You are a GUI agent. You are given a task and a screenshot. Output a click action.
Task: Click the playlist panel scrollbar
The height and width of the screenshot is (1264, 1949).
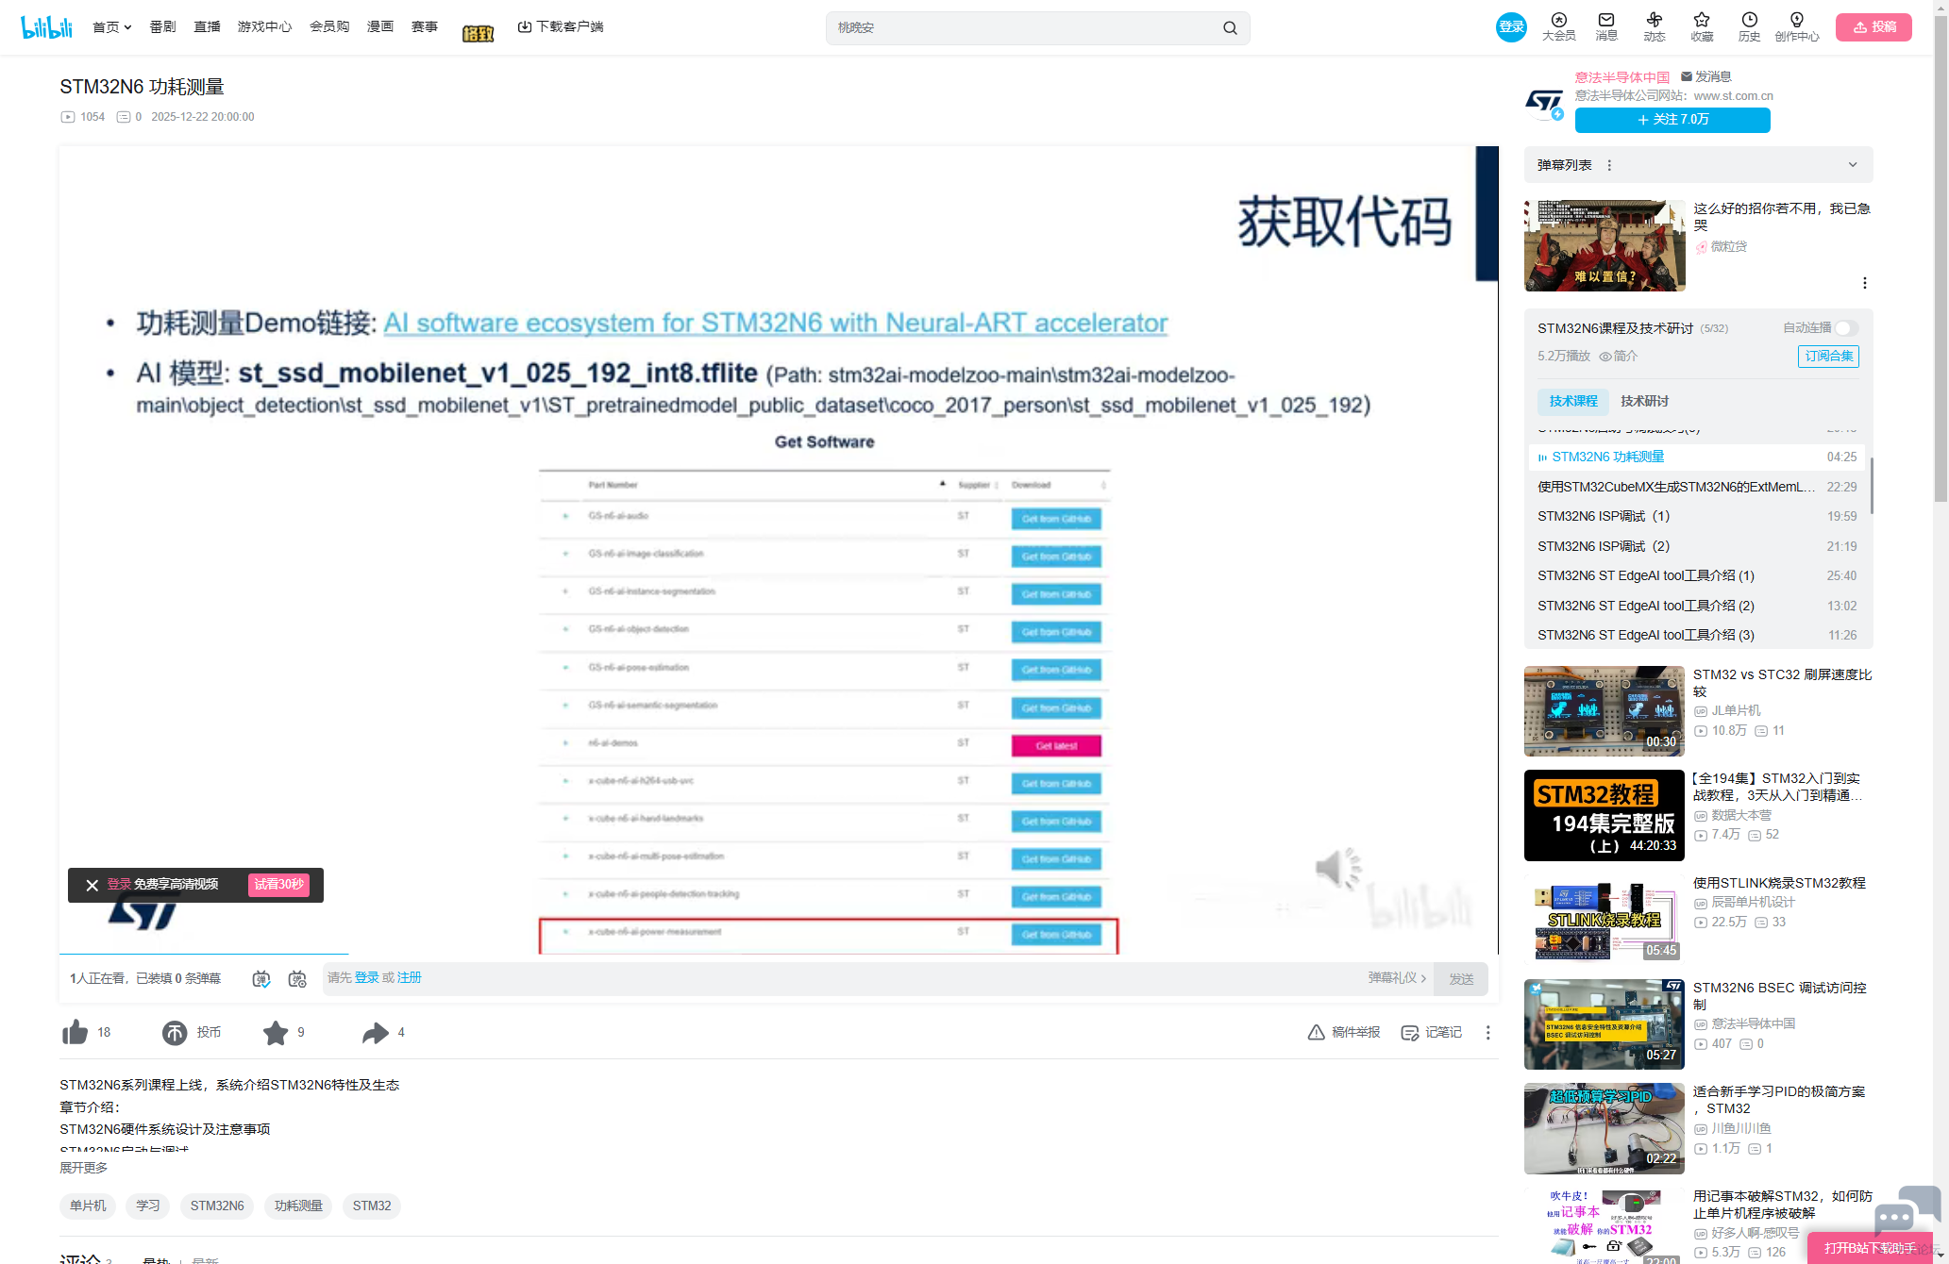pos(1871,486)
